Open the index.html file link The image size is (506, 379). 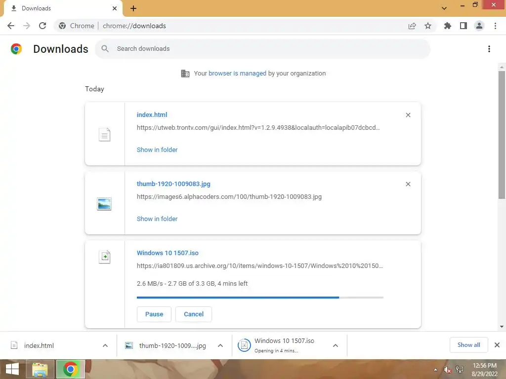click(152, 114)
